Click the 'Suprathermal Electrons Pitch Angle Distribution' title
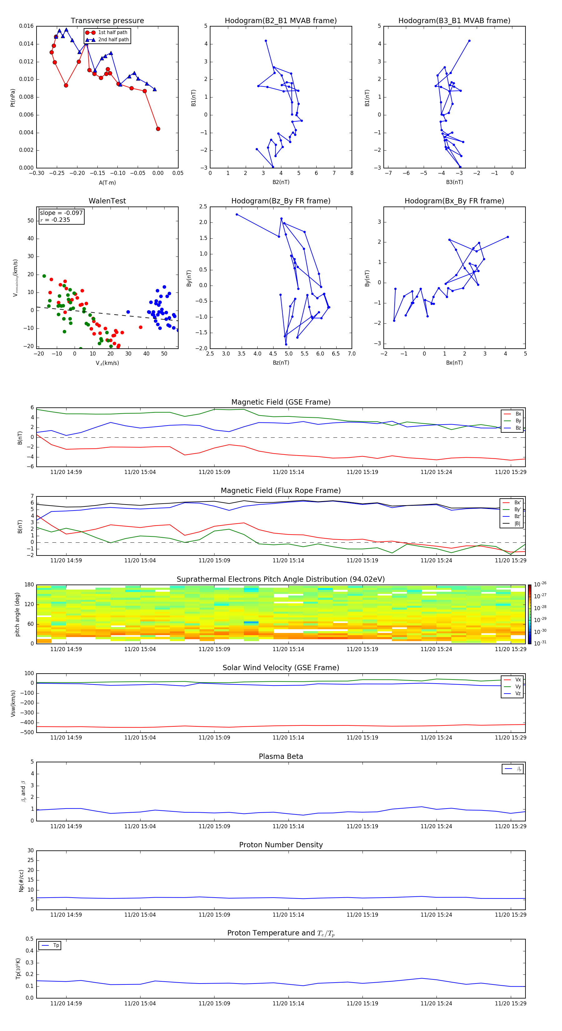This screenshot has width=562, height=1031. pos(281,580)
